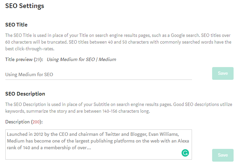This screenshot has height=168, width=245.
Task: Click the Grammarly icon in the description box
Action: (185, 153)
